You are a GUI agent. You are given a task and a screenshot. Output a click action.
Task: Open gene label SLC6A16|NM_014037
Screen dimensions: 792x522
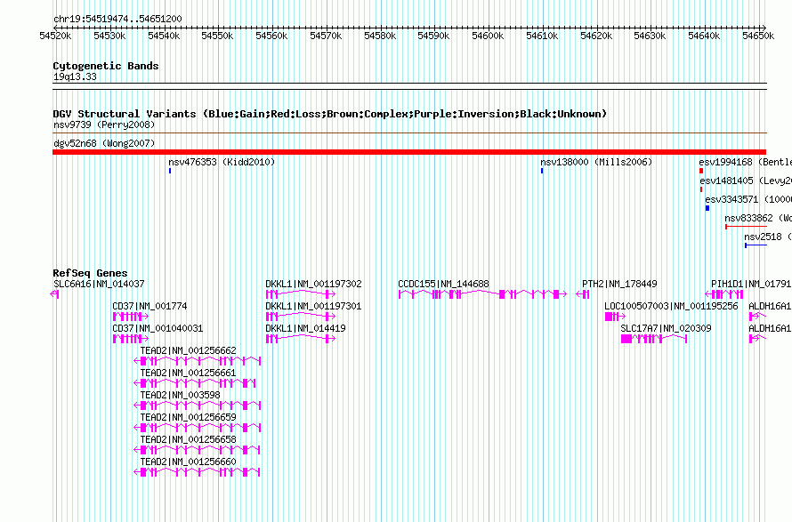(99, 285)
